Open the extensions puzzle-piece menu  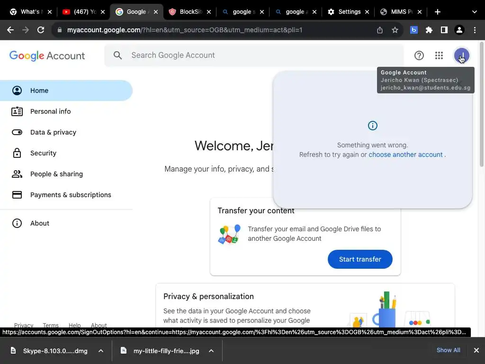point(429,30)
